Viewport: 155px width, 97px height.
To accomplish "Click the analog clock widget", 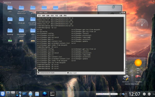I will click(142, 25).
